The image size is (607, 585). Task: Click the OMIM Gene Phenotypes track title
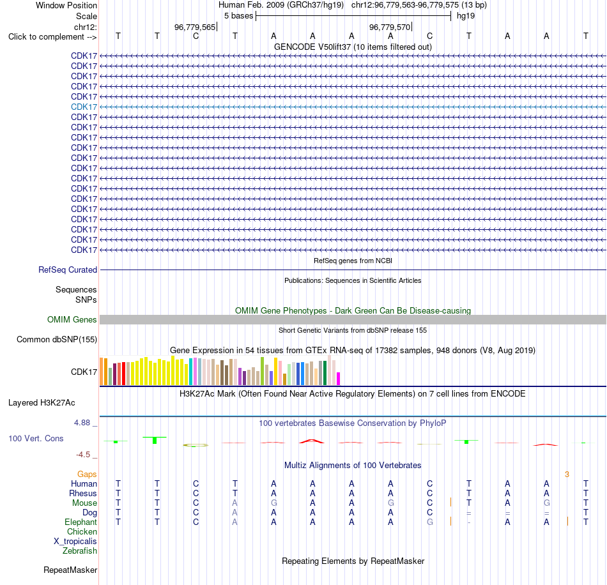[x=353, y=310]
